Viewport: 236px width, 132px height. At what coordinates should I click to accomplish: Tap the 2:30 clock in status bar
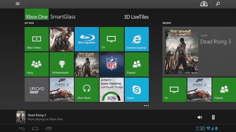tap(200, 128)
